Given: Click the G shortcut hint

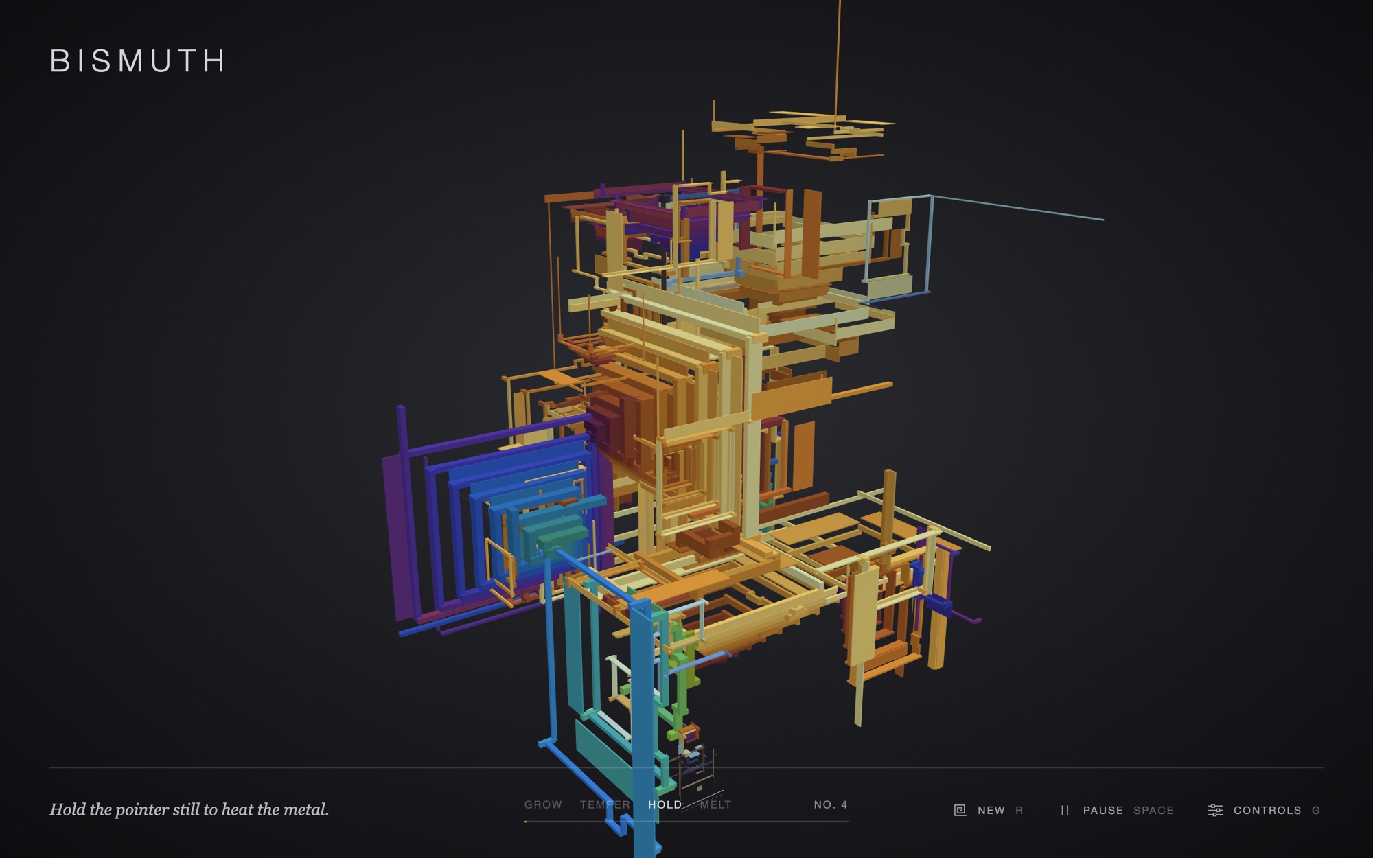Looking at the screenshot, I should 1316,811.
